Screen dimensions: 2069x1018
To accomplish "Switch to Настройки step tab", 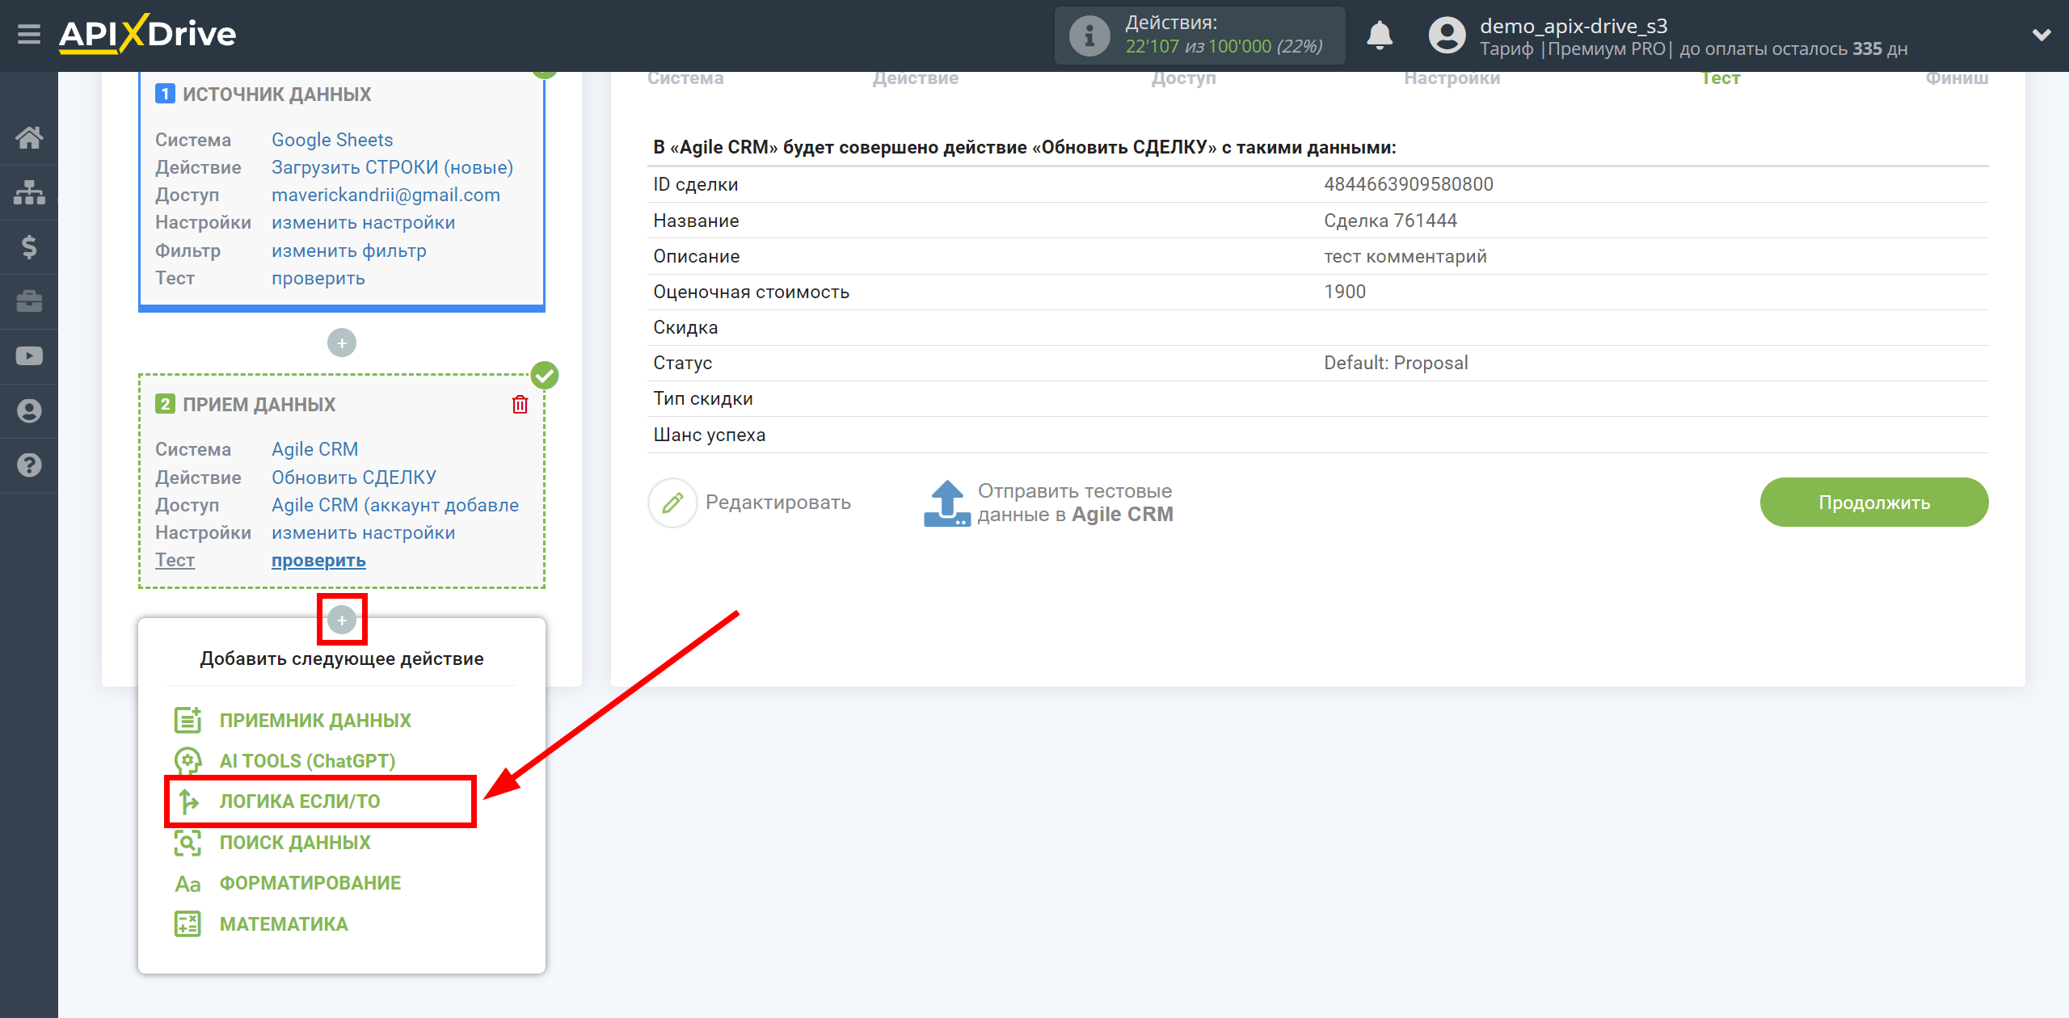I will (x=1452, y=78).
